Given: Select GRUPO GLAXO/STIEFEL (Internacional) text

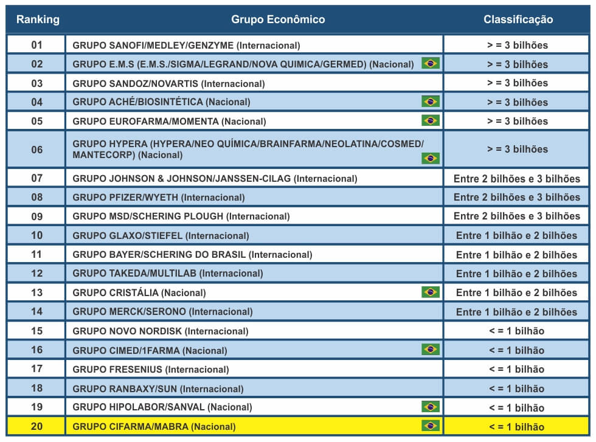Looking at the screenshot, I should pos(161,236).
